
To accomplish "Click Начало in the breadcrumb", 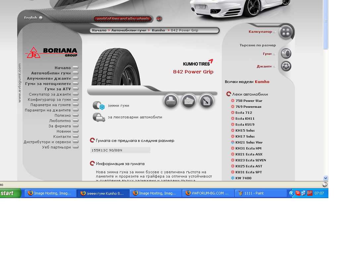I will (x=99, y=30).
